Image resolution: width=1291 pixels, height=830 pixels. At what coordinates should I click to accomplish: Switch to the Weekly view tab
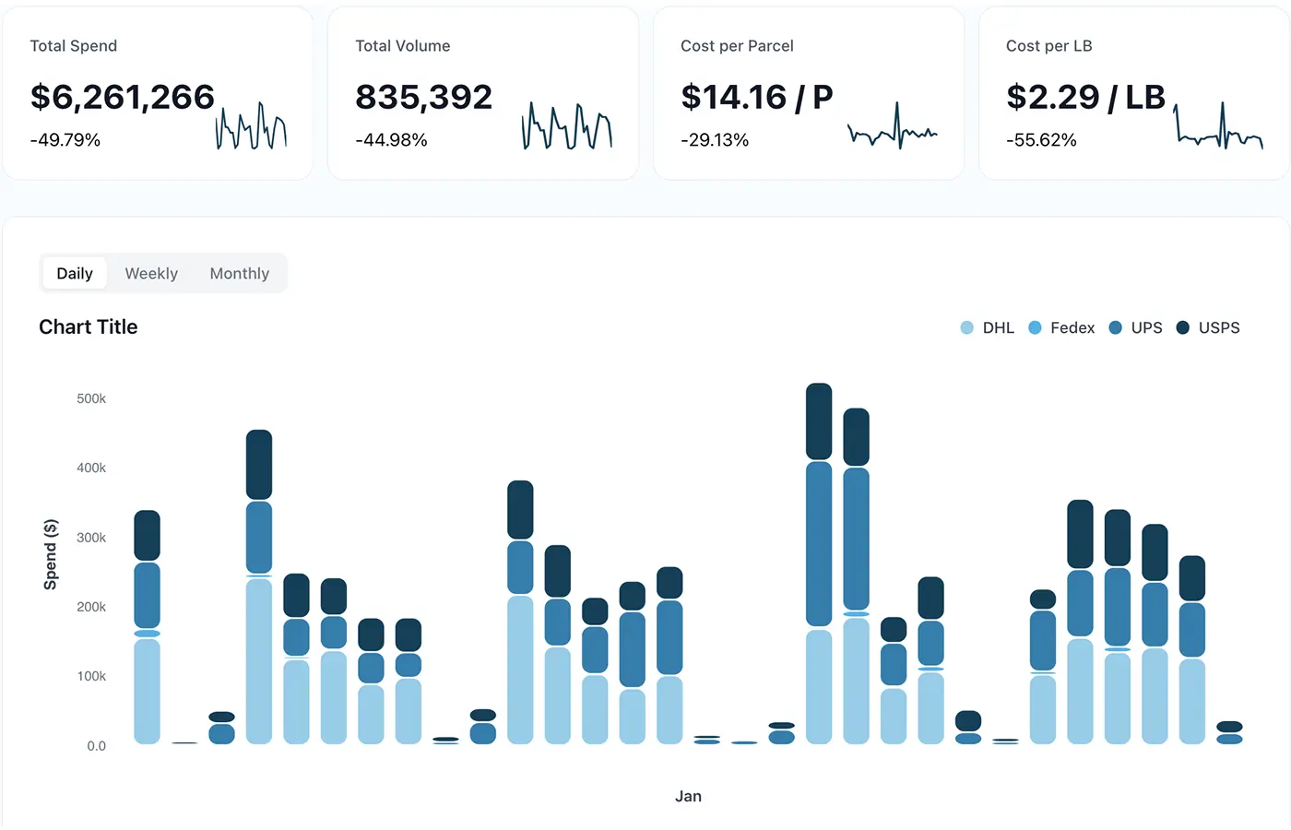[x=151, y=274]
